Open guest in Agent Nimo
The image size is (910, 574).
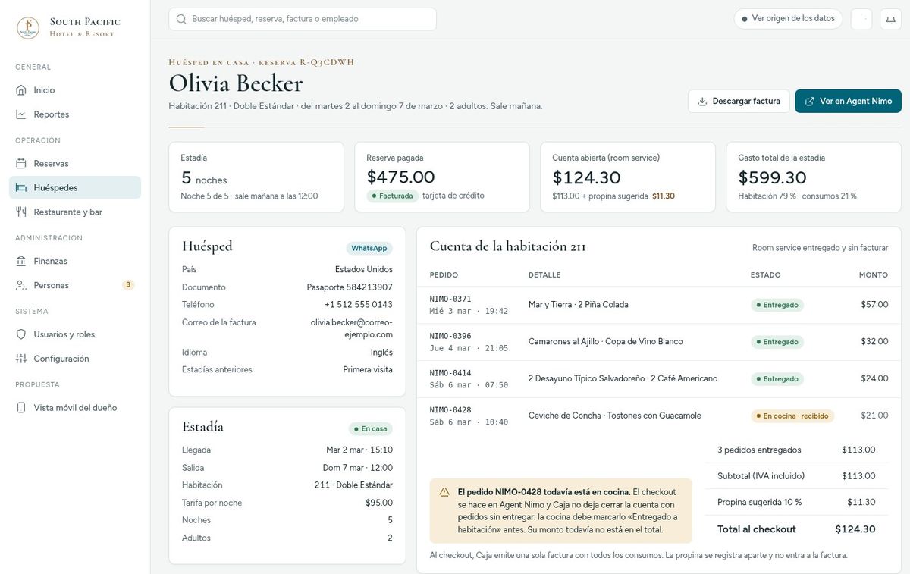(848, 102)
